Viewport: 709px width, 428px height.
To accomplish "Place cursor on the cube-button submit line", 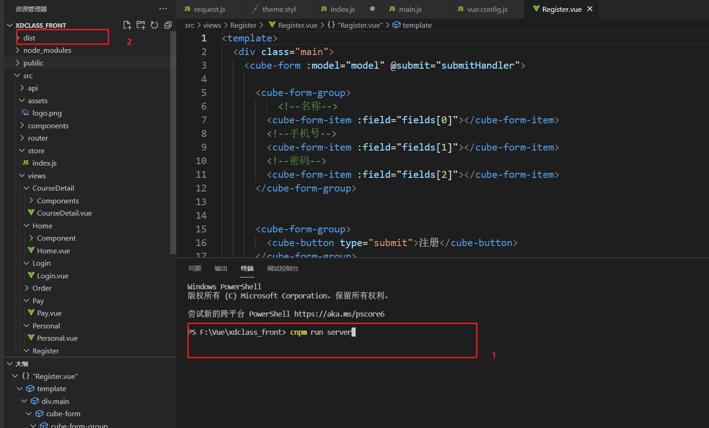I will pos(392,242).
